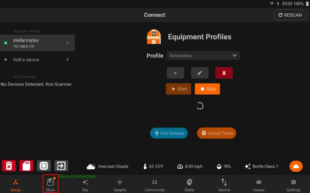This screenshot has height=193, width=310.
Task: Click the 'Auto Scanned' section label
Action: click(24, 76)
